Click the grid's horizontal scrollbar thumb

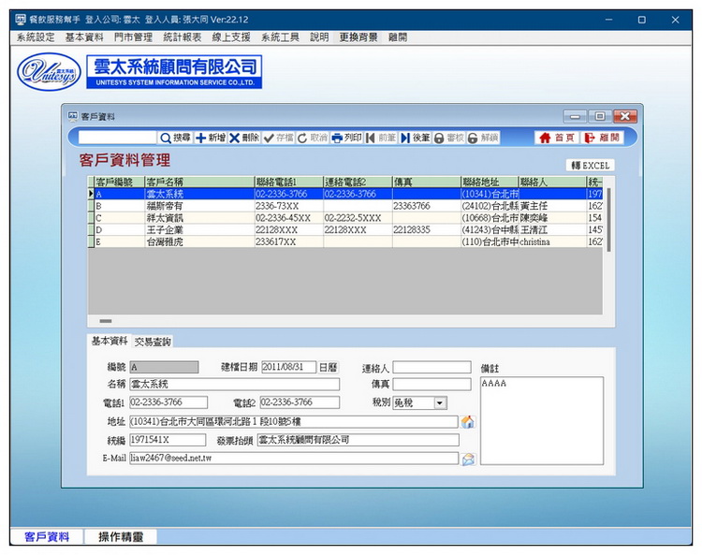(106, 321)
